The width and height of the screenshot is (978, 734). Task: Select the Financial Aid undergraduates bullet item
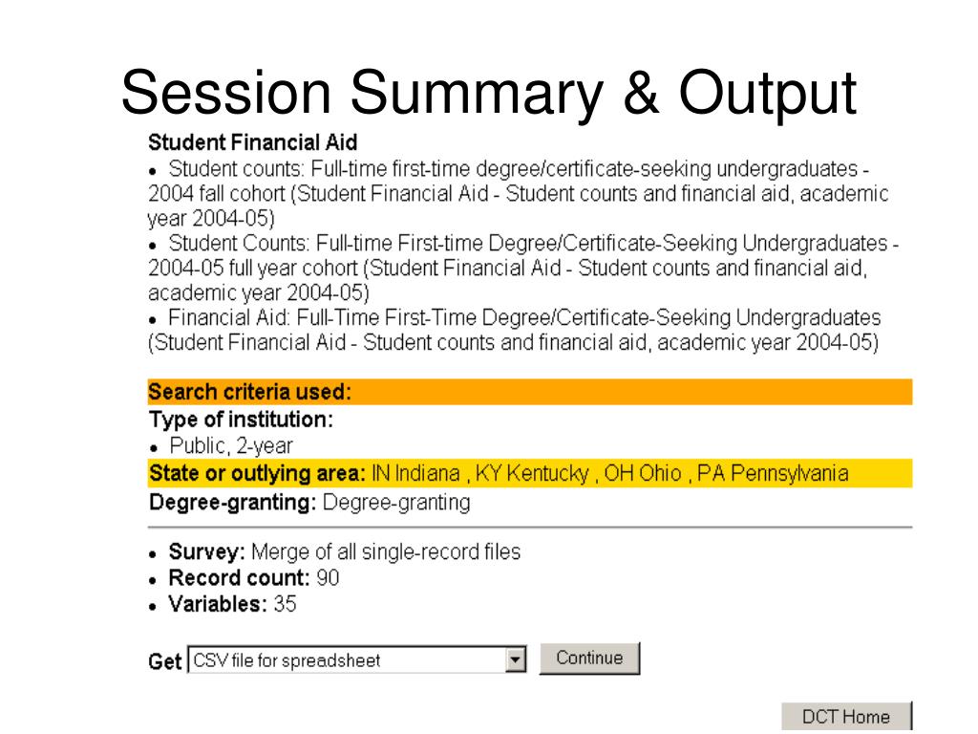coord(515,330)
